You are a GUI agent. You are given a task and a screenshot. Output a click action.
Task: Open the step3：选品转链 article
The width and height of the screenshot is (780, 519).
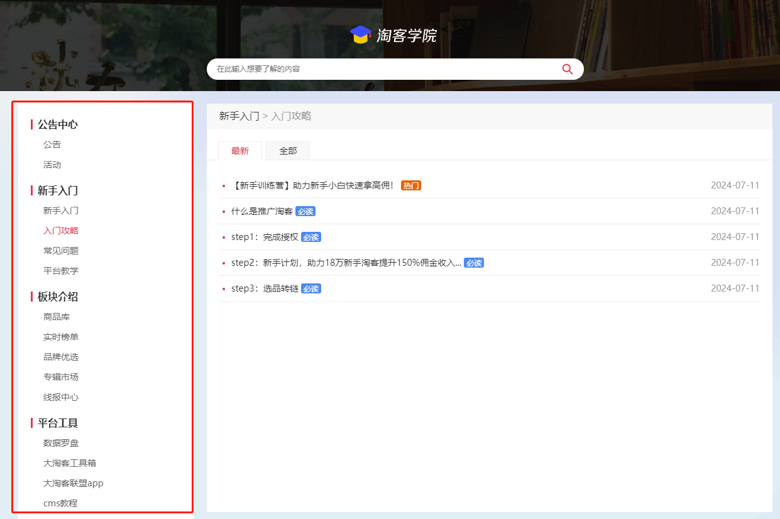265,288
